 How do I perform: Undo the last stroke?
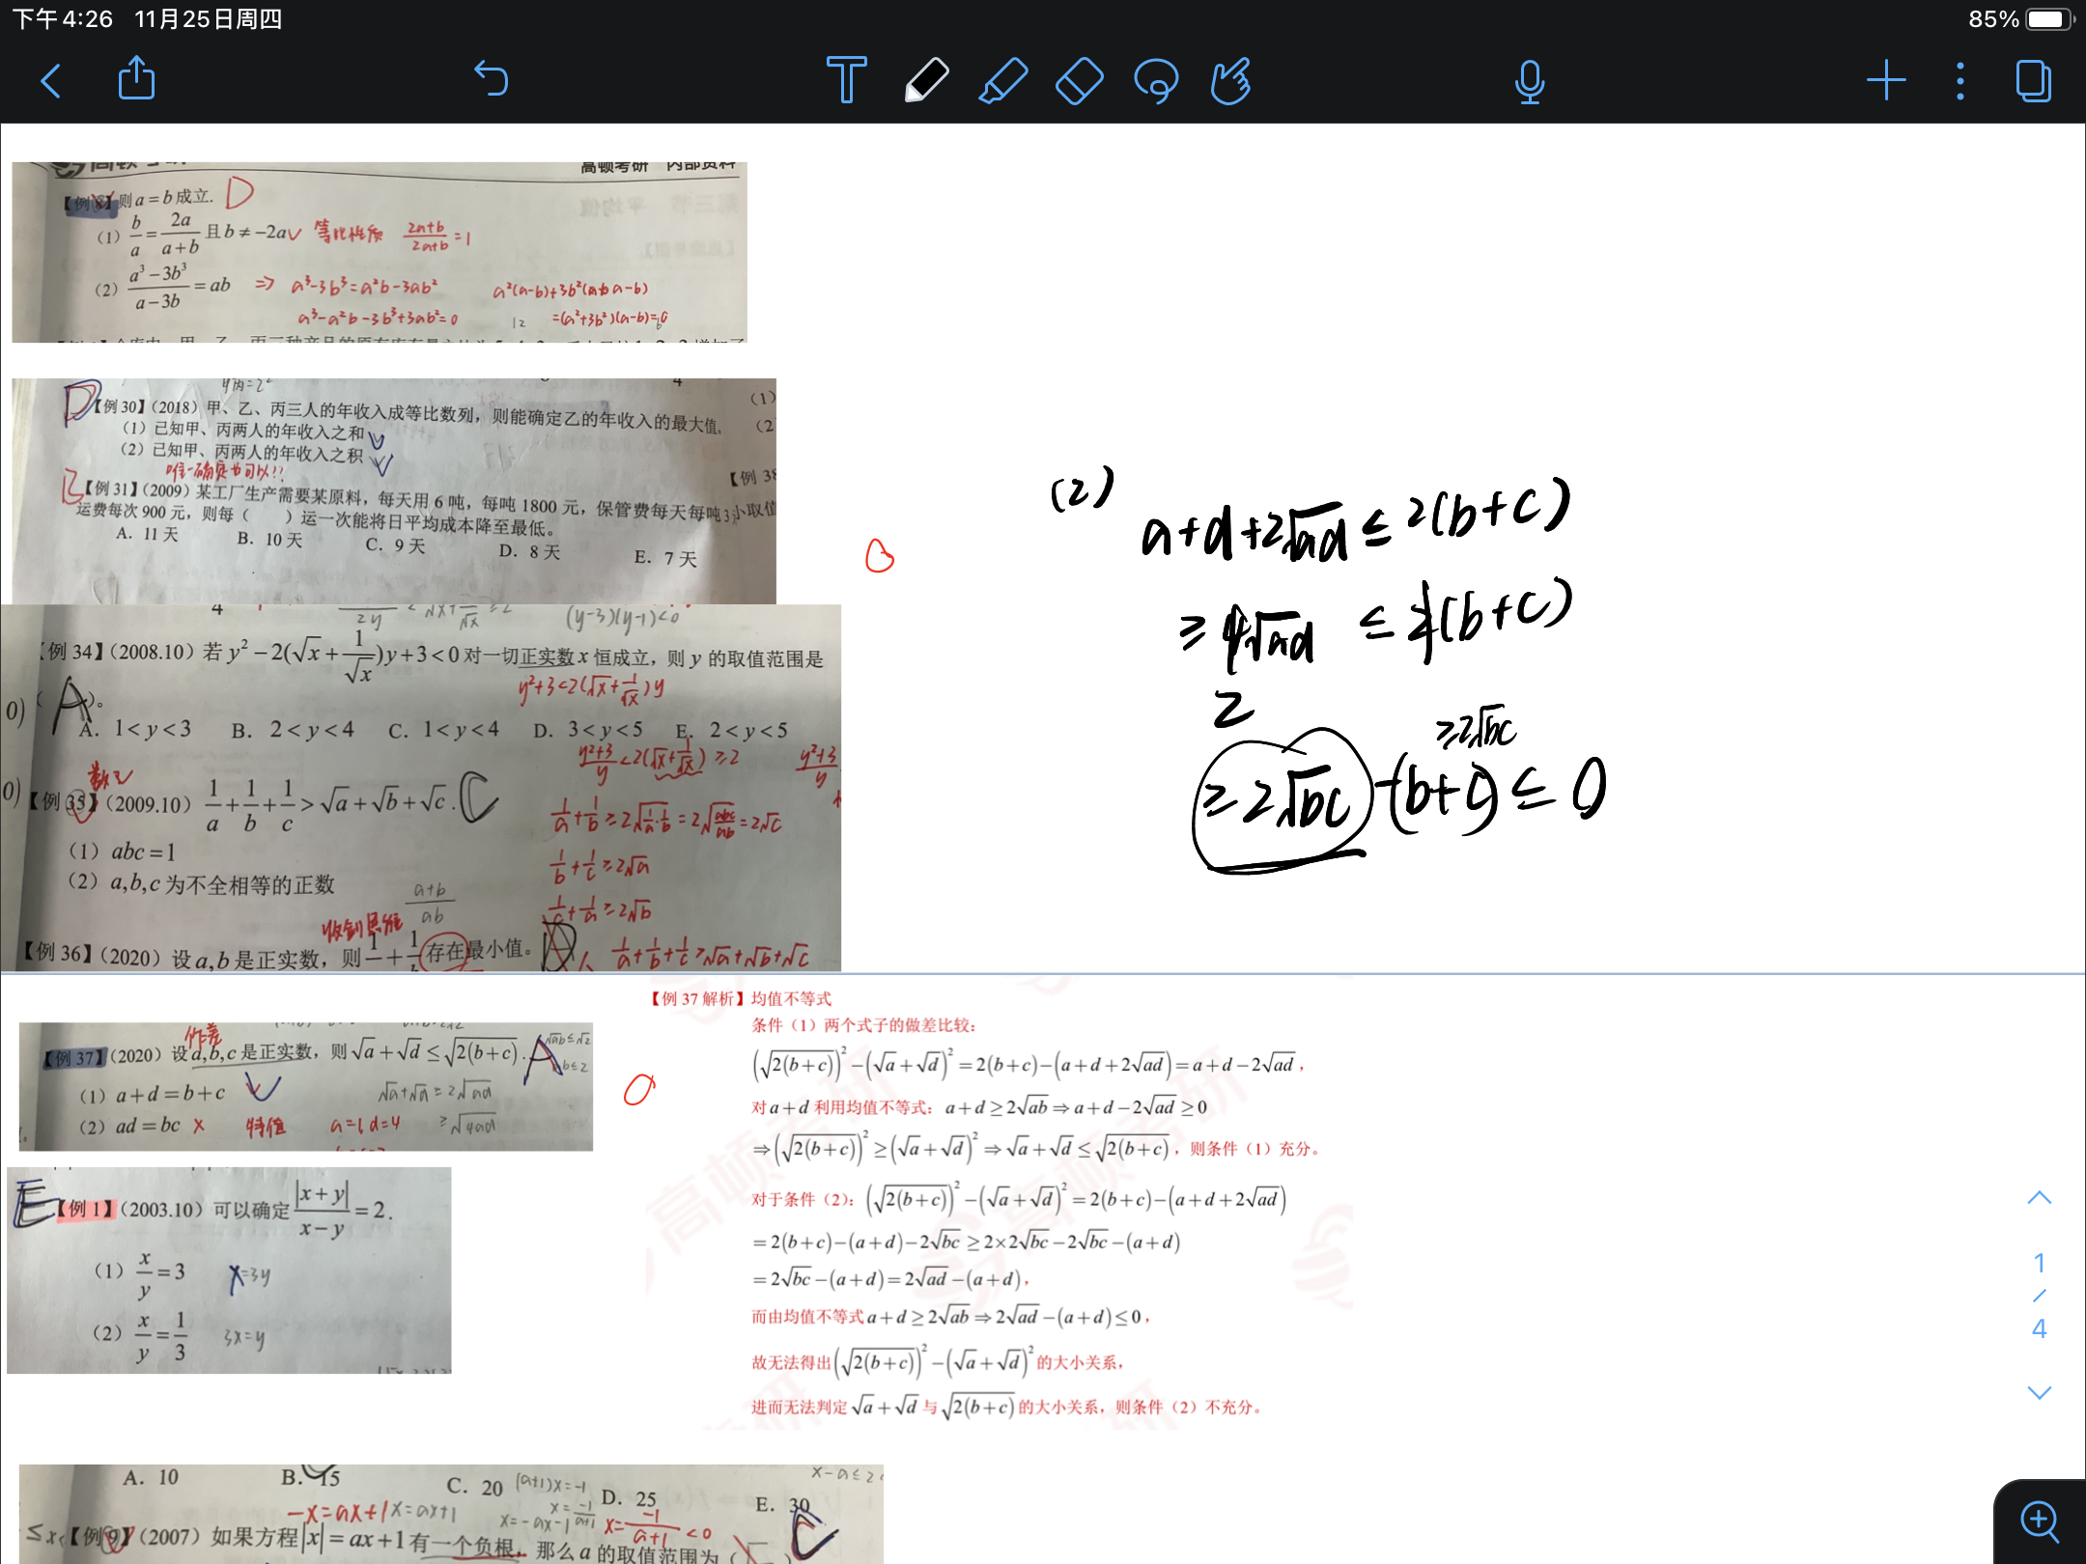point(491,79)
